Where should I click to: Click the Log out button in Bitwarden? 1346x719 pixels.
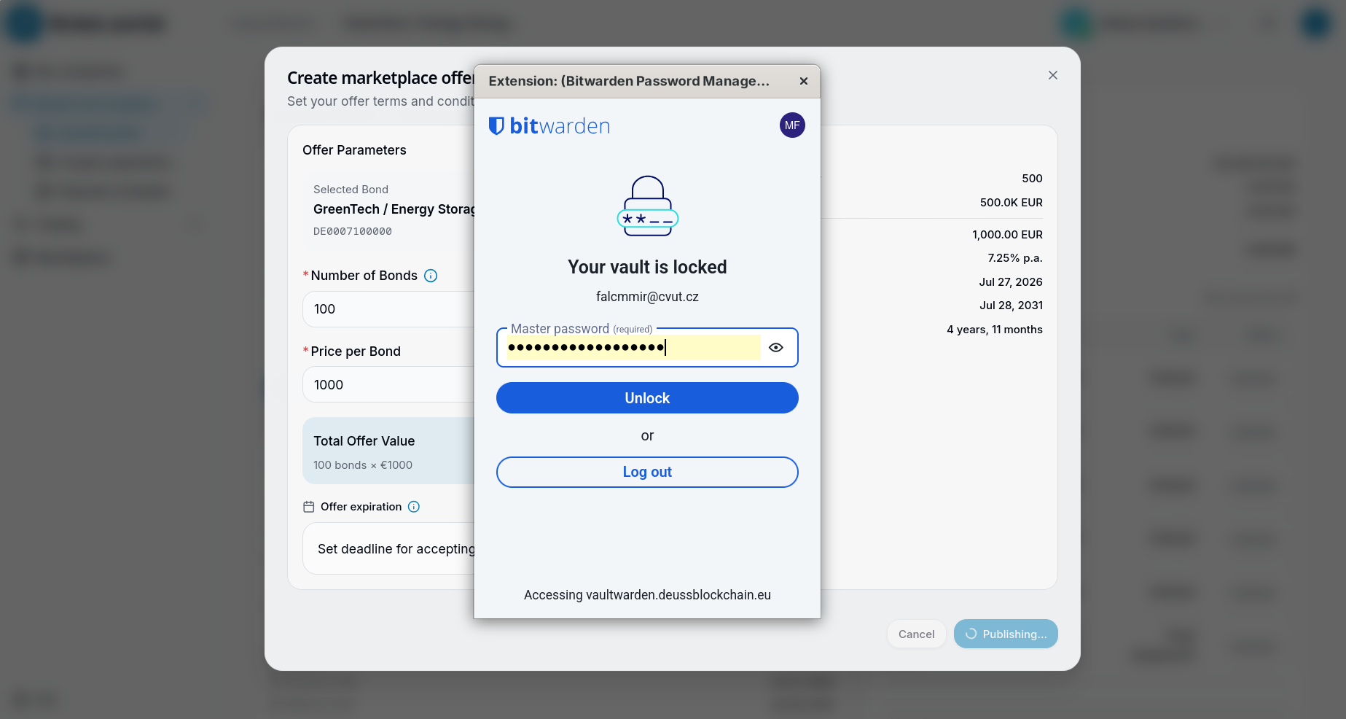(x=647, y=472)
